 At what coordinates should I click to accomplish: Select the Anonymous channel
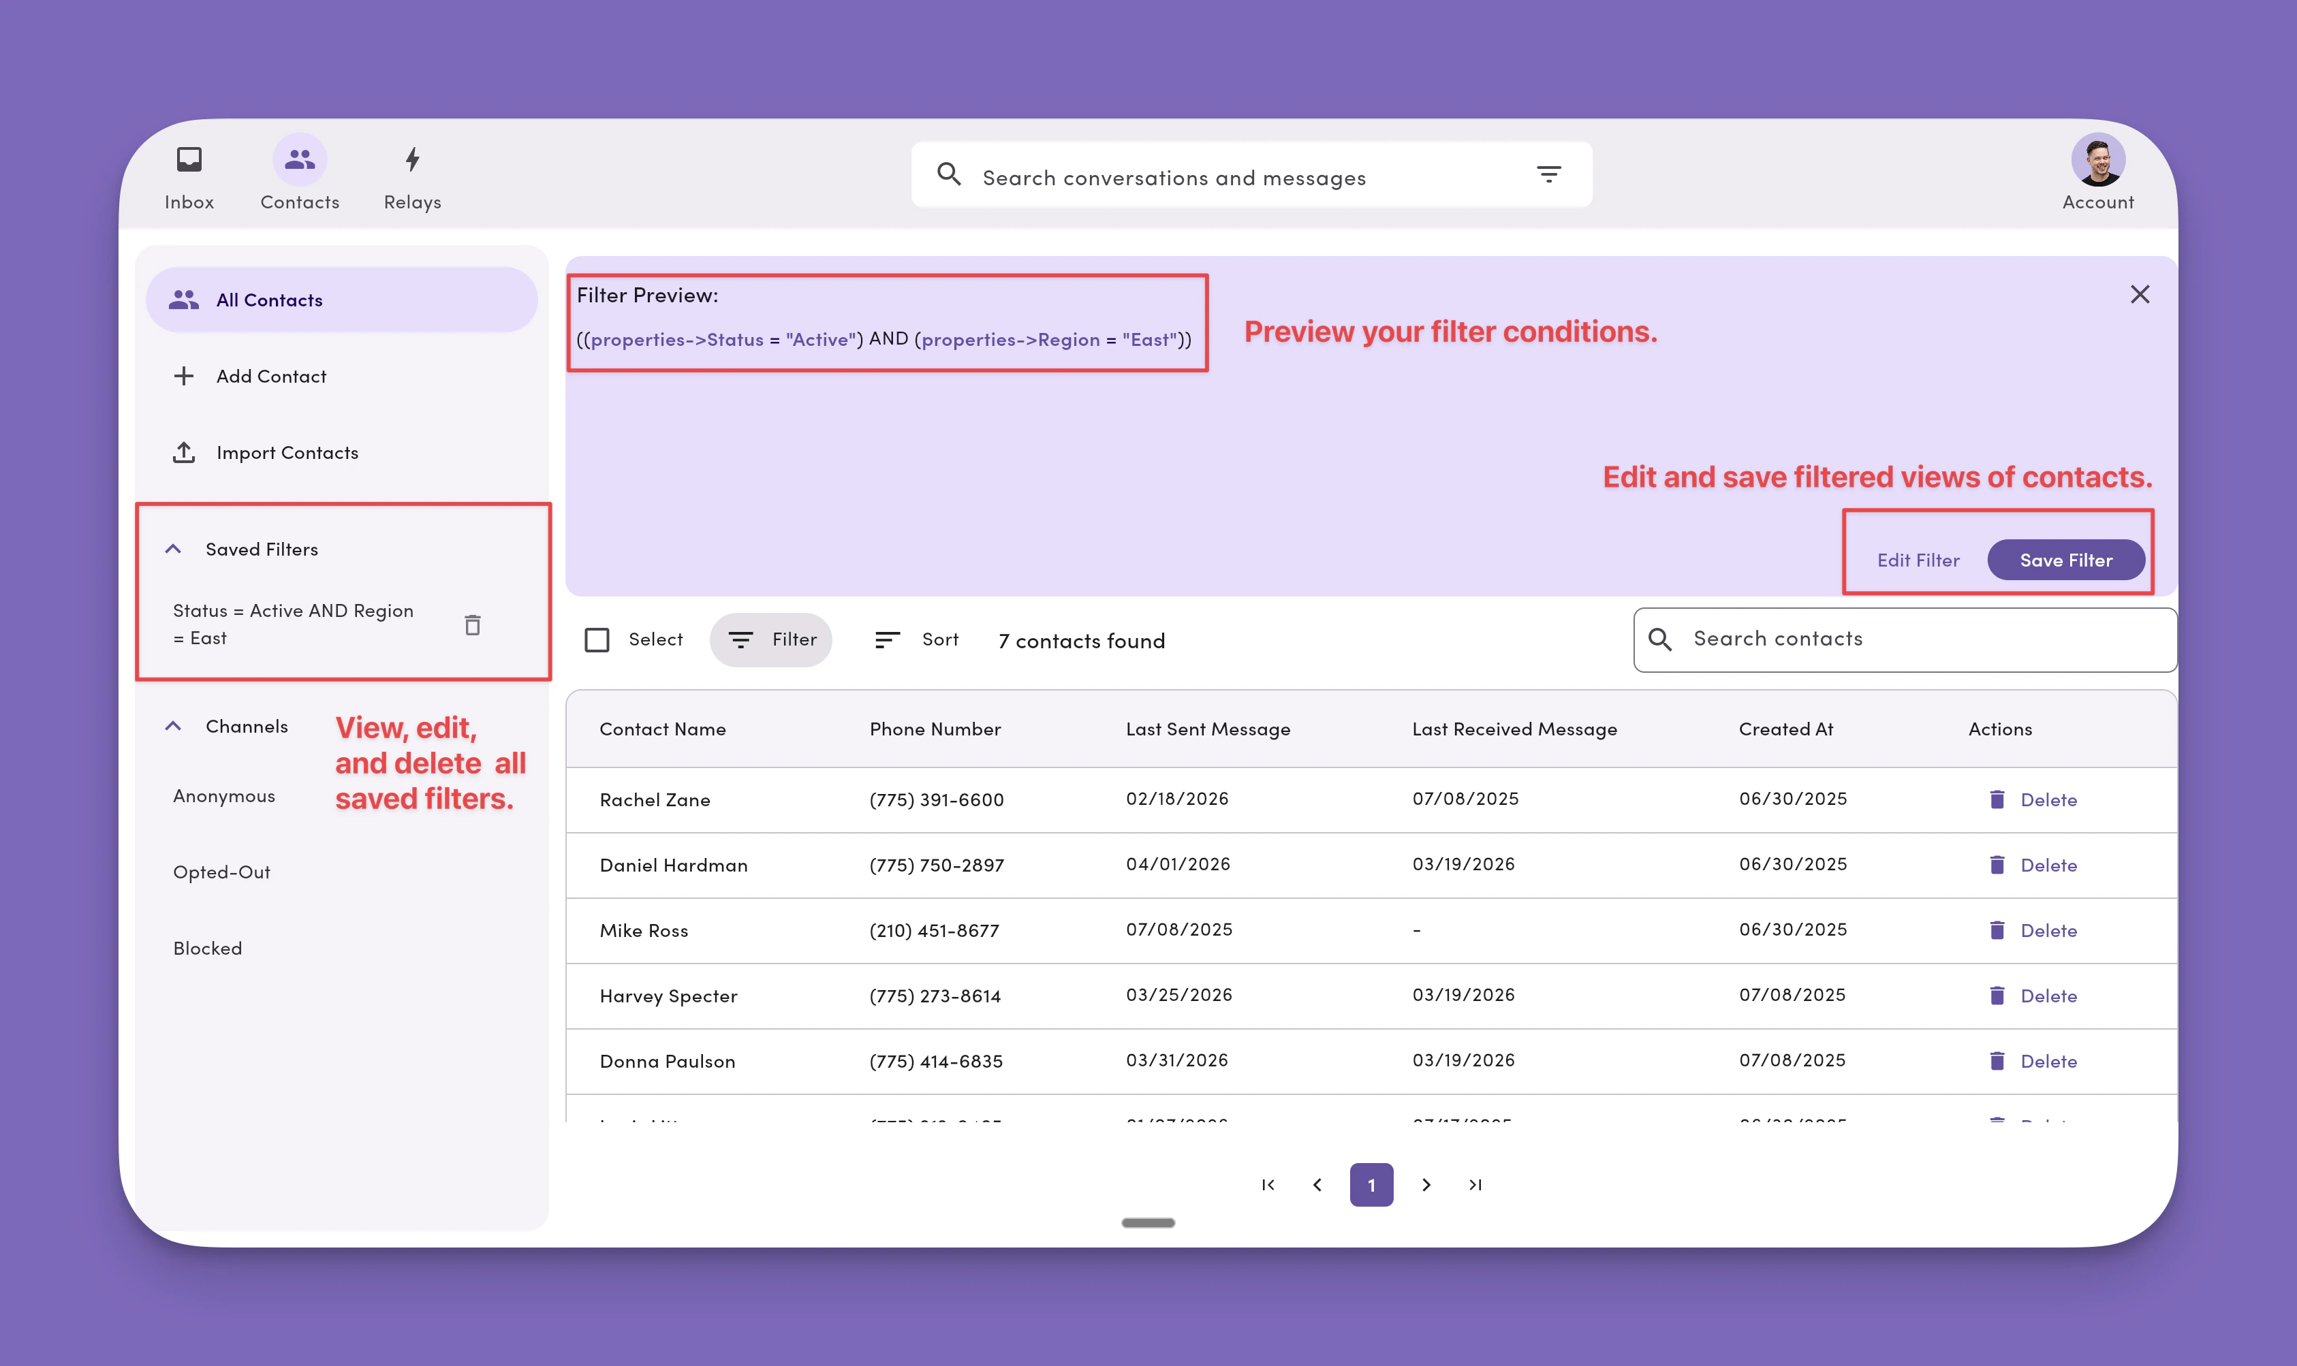tap(223, 796)
